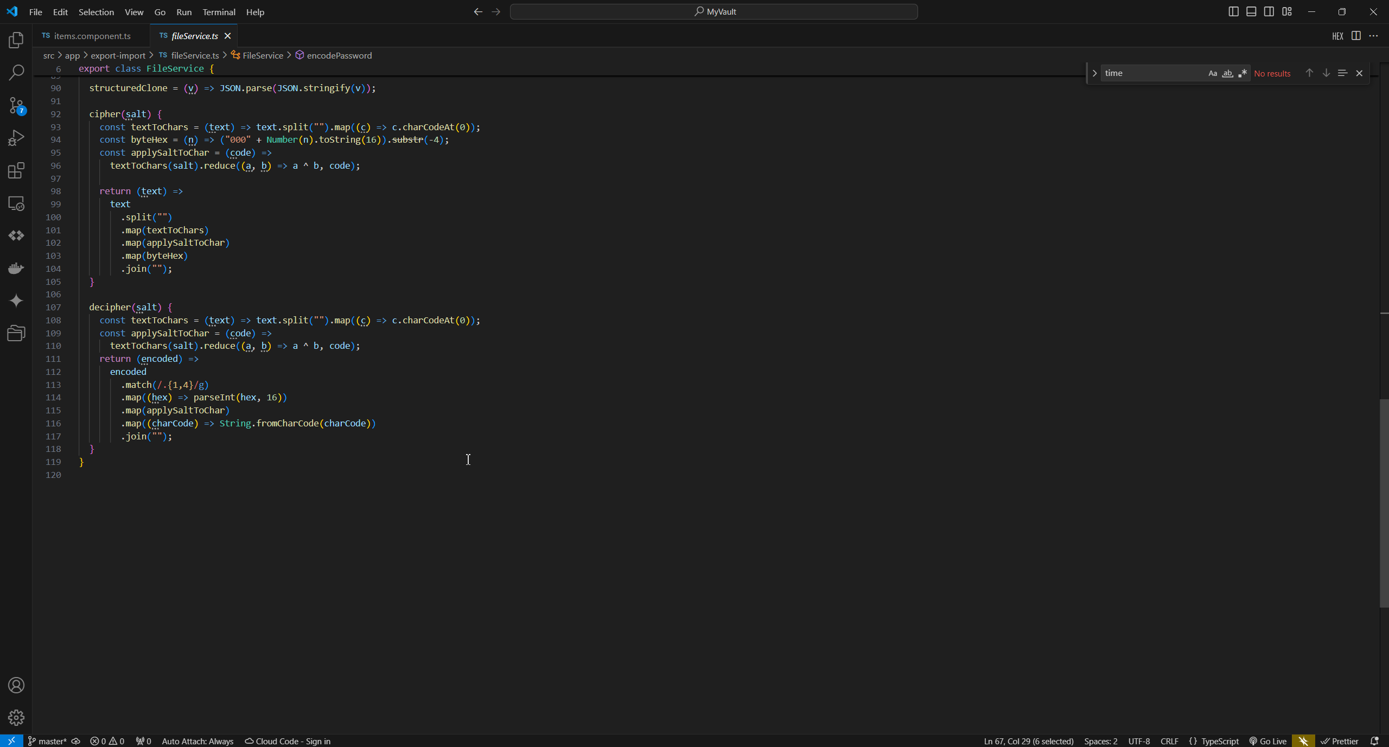
Task: Toggle Match Whole Word in find widget
Action: 1227,73
